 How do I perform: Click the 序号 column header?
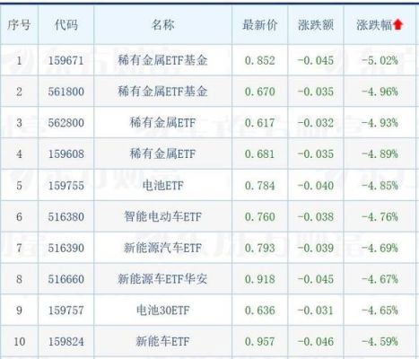(19, 25)
